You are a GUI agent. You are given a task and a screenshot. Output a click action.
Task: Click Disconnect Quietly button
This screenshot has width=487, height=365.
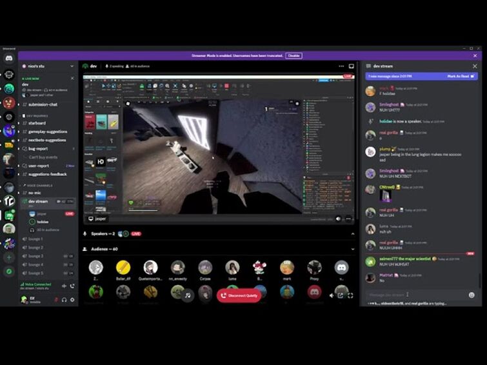coord(239,295)
